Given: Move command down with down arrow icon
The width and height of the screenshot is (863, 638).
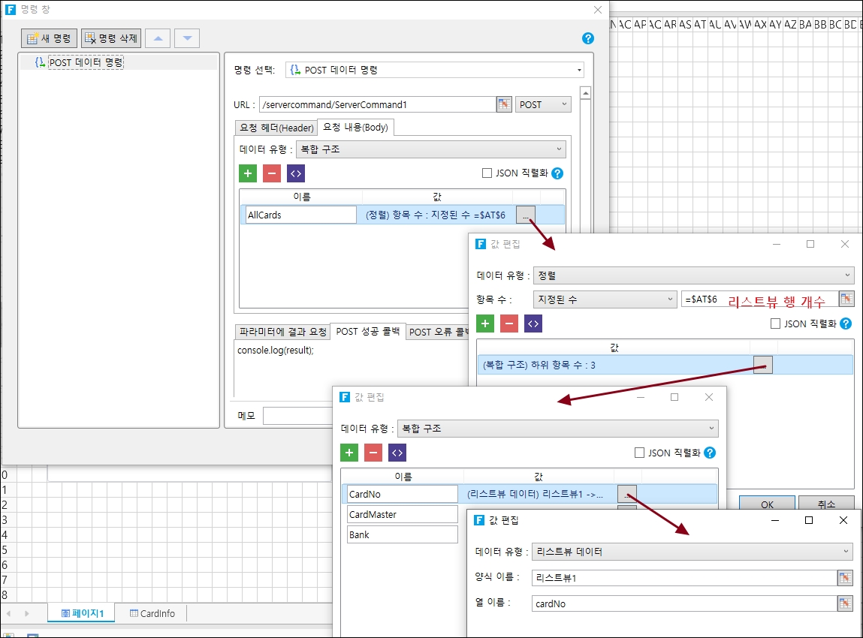Looking at the screenshot, I should pyautogui.click(x=187, y=38).
